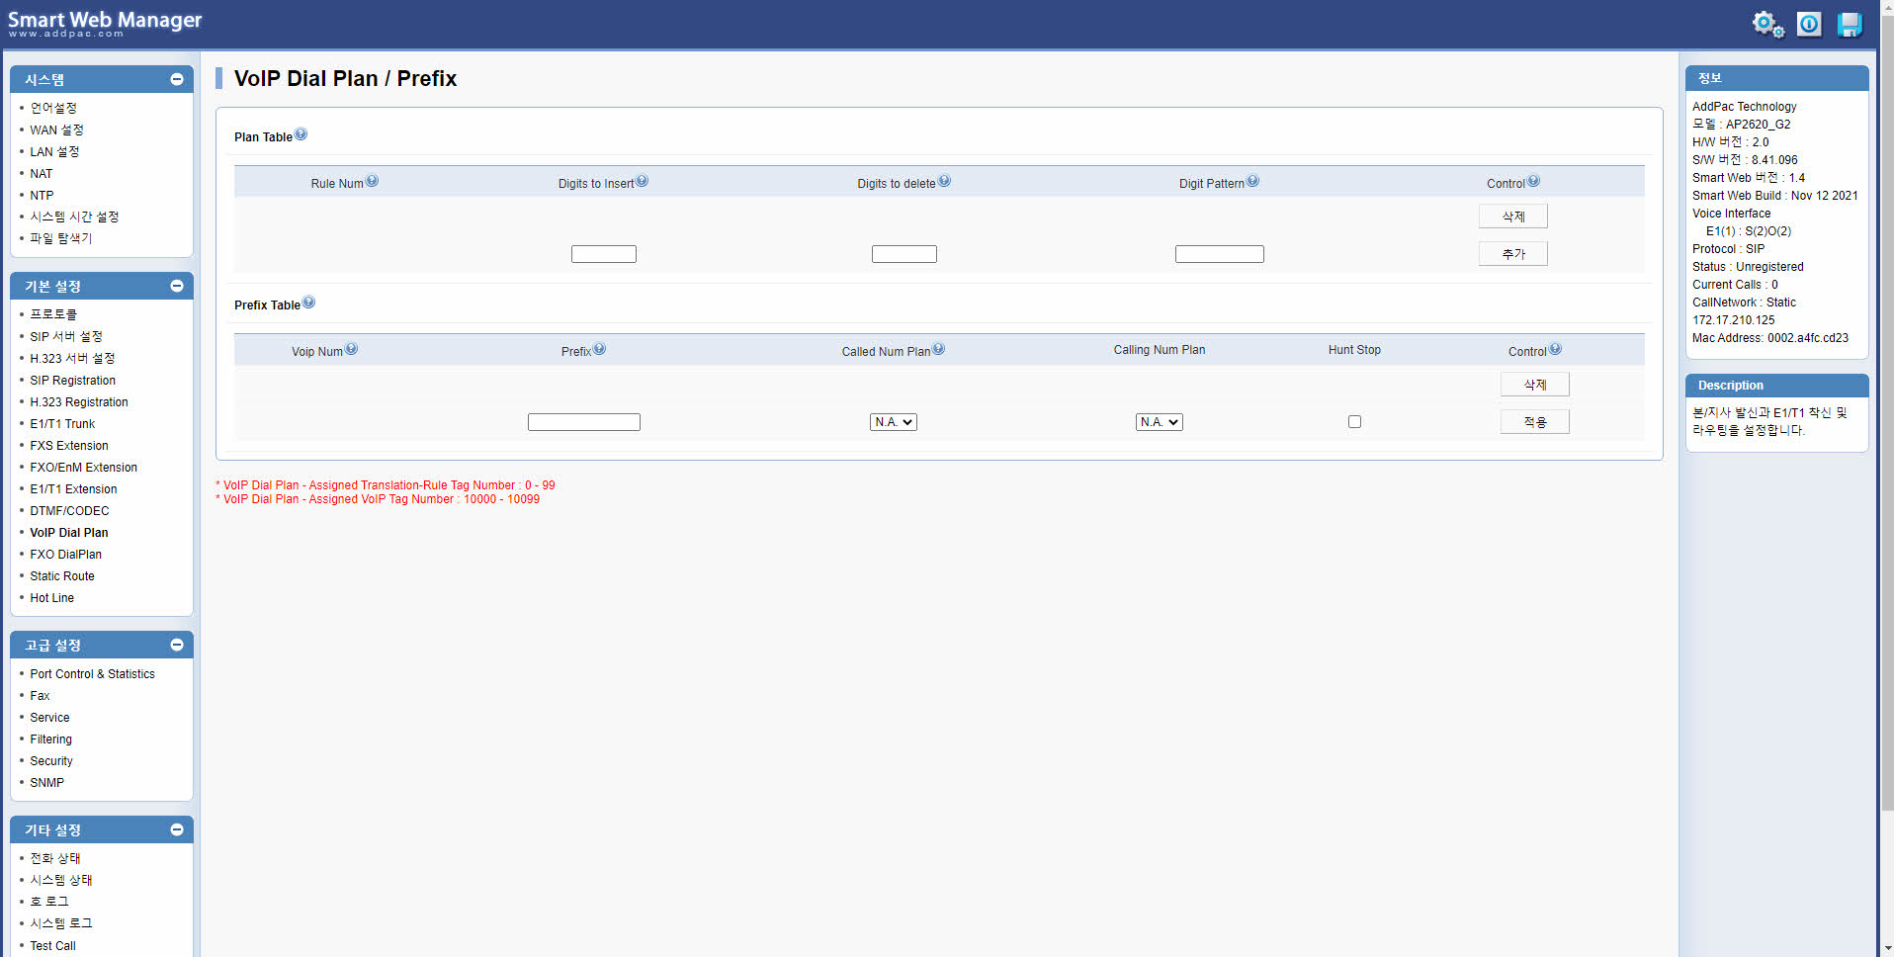Enable the Hunt Stop checkbox
This screenshot has height=957, width=1894.
pos(1354,422)
